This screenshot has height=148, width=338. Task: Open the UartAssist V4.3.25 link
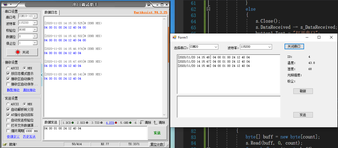pyautogui.click(x=150, y=13)
